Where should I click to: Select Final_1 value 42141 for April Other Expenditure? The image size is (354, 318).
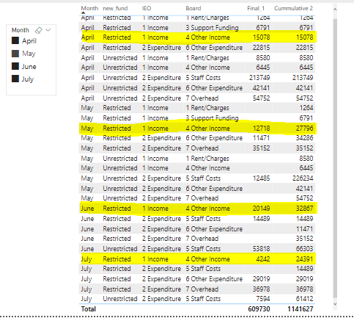click(261, 88)
